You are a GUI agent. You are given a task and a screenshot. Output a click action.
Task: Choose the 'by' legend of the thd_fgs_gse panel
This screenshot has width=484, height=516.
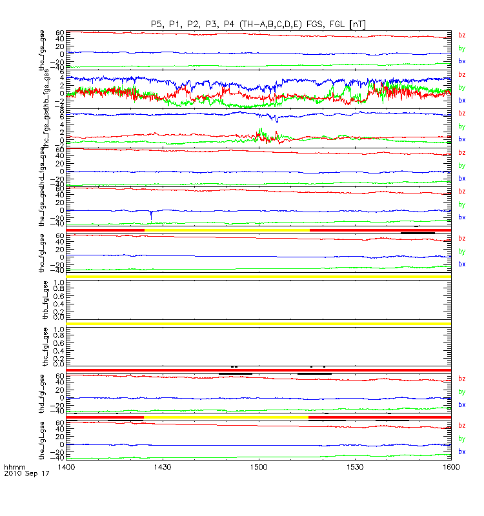461,166
